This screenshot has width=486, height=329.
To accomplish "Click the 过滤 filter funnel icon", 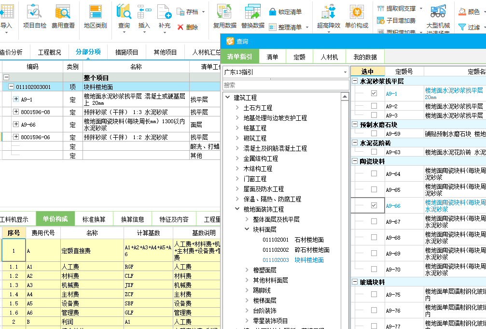I will [462, 27].
